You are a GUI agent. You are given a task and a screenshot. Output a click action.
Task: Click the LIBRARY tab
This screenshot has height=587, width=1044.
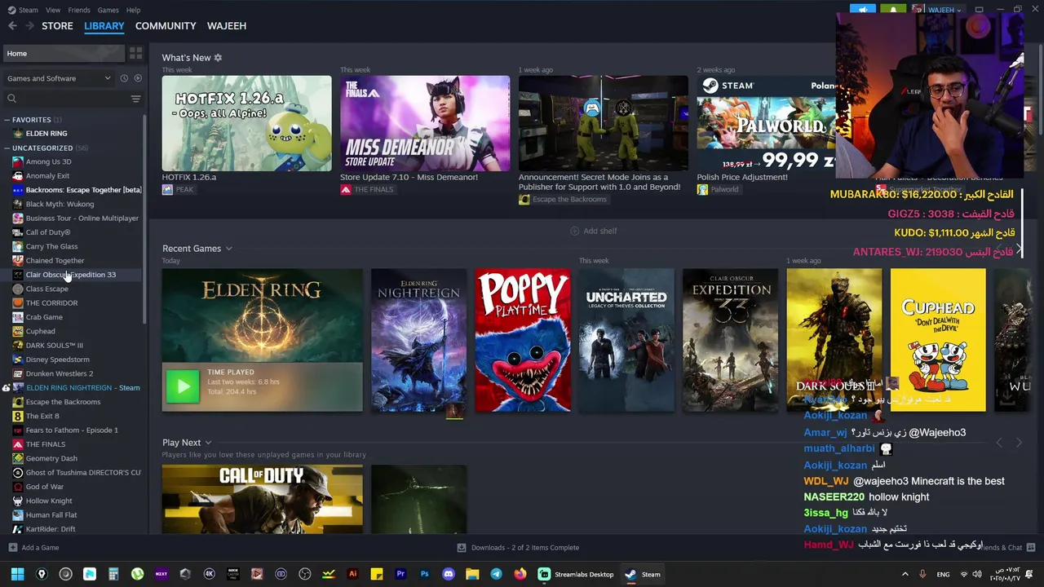point(104,26)
